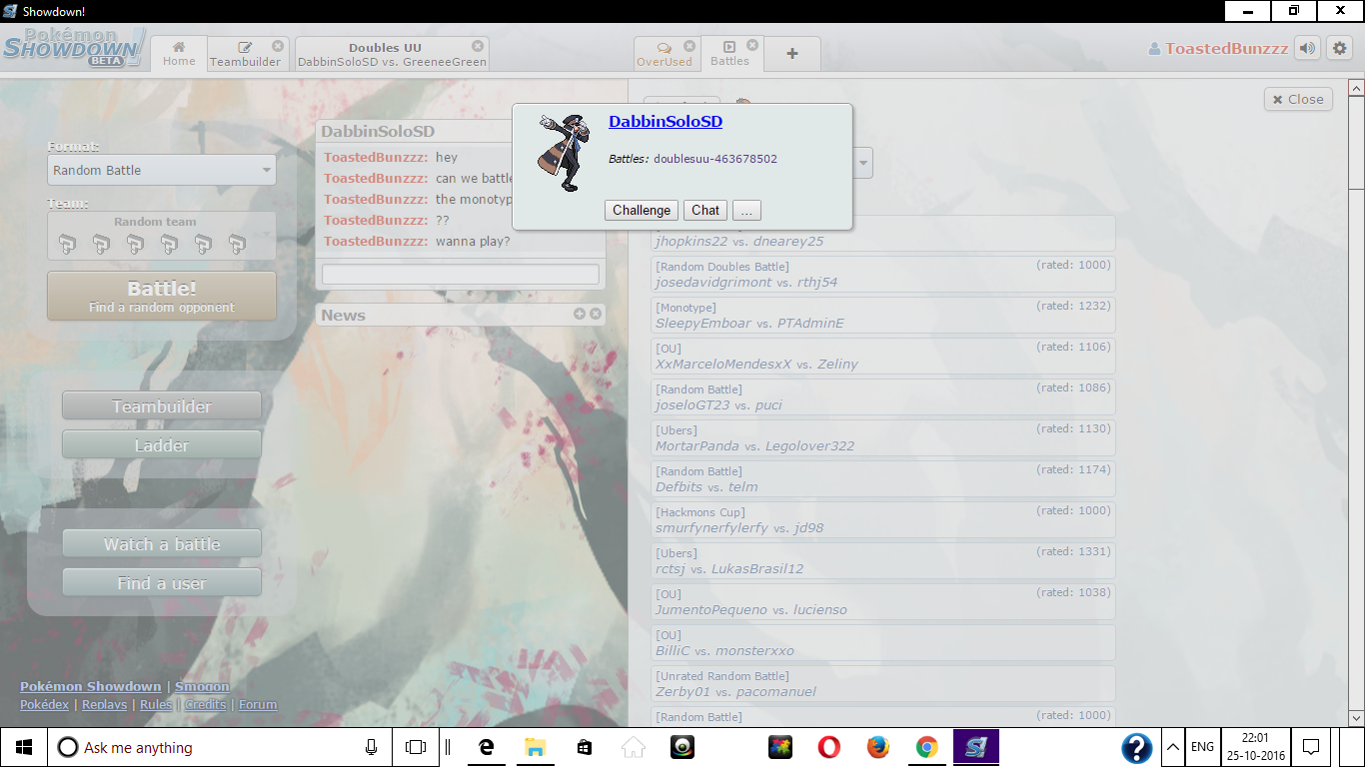Switch to the OverUsed chat tab
The height and width of the screenshot is (767, 1365).
click(x=665, y=54)
